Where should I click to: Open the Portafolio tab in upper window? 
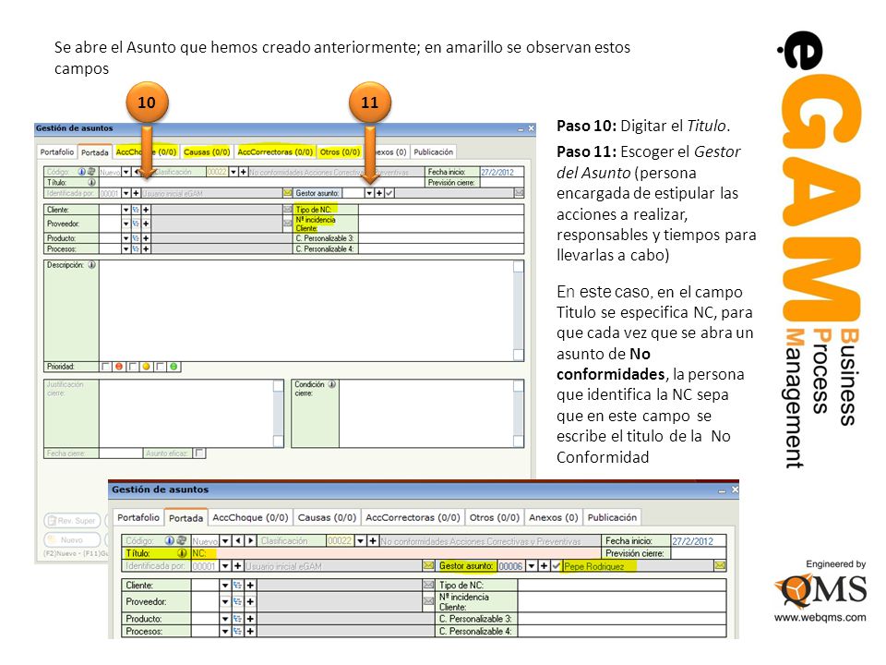(56, 152)
